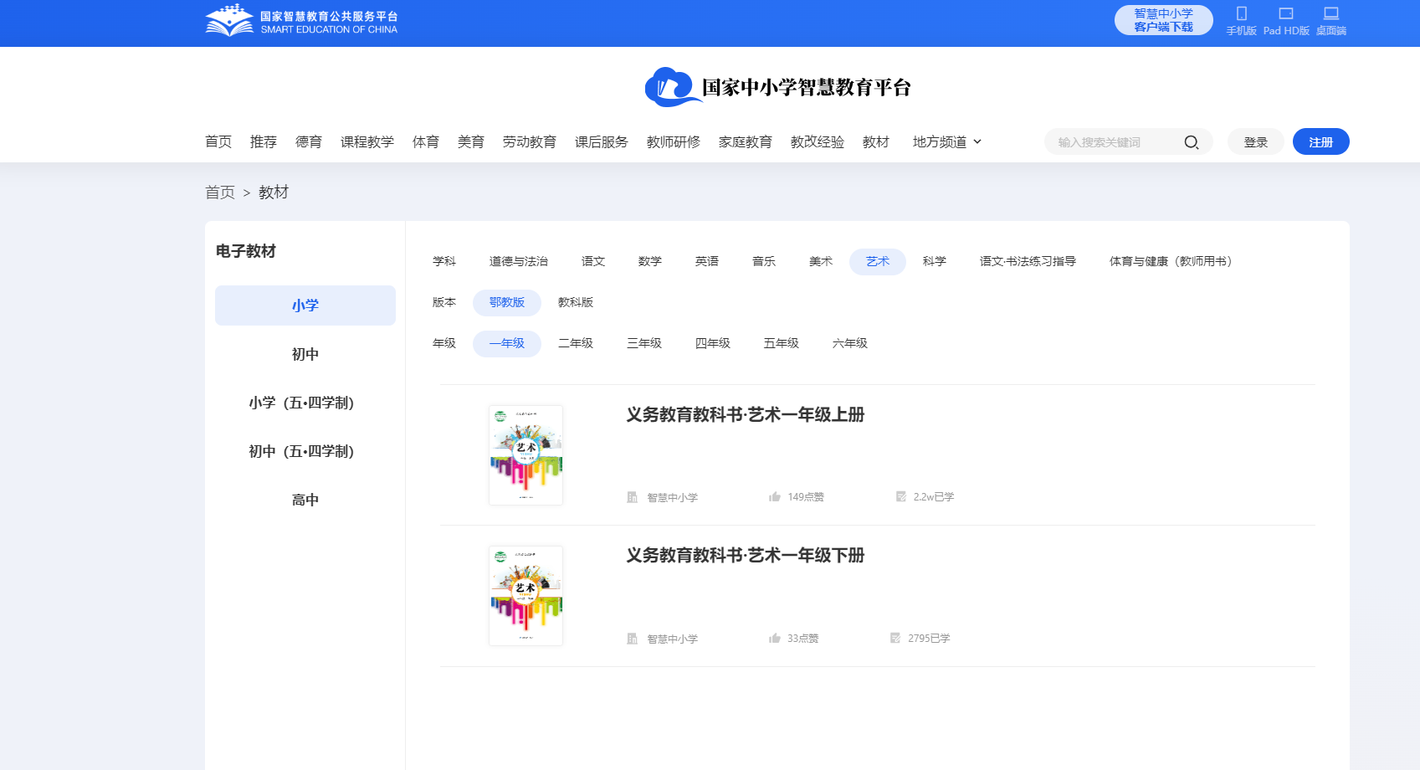
Task: Click the Smart Education of China logo
Action: (301, 18)
